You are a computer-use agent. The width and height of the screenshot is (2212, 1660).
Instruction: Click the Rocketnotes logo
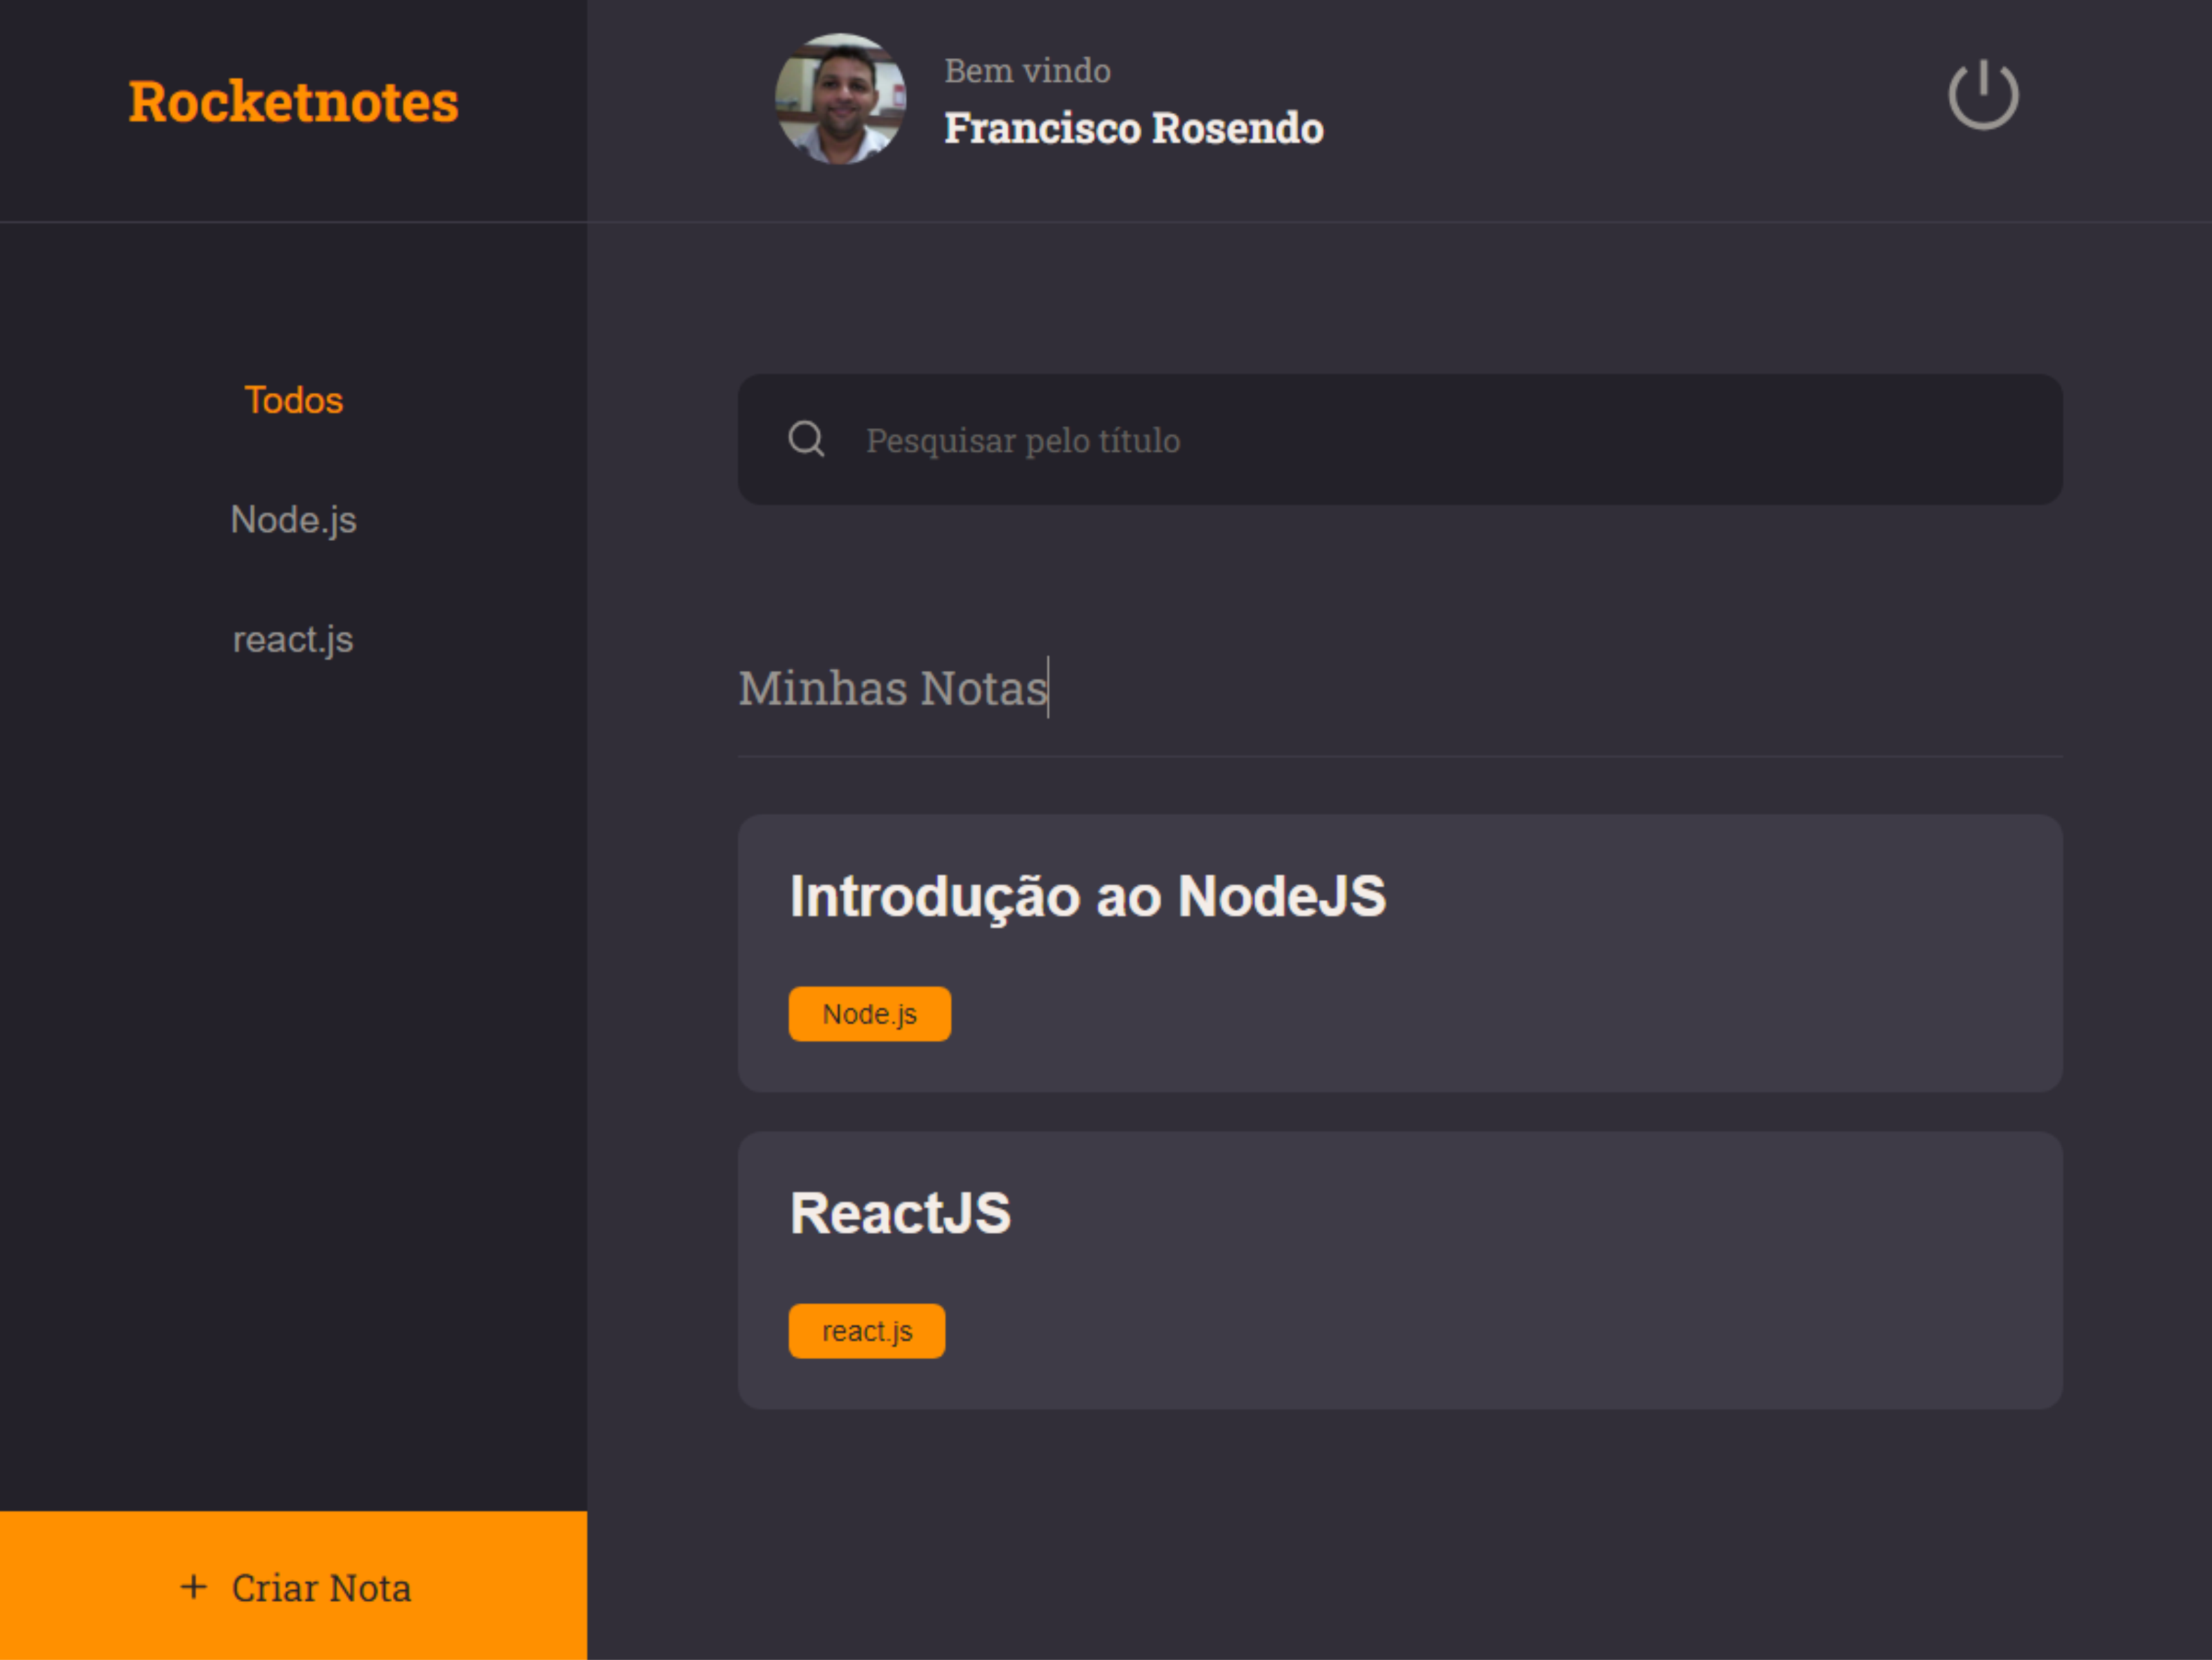click(x=293, y=102)
